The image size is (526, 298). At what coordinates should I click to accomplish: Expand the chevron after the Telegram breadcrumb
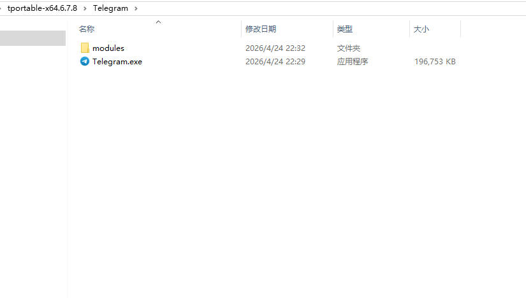click(x=136, y=8)
